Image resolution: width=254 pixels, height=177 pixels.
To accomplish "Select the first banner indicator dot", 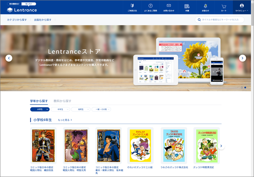I will (242, 88).
